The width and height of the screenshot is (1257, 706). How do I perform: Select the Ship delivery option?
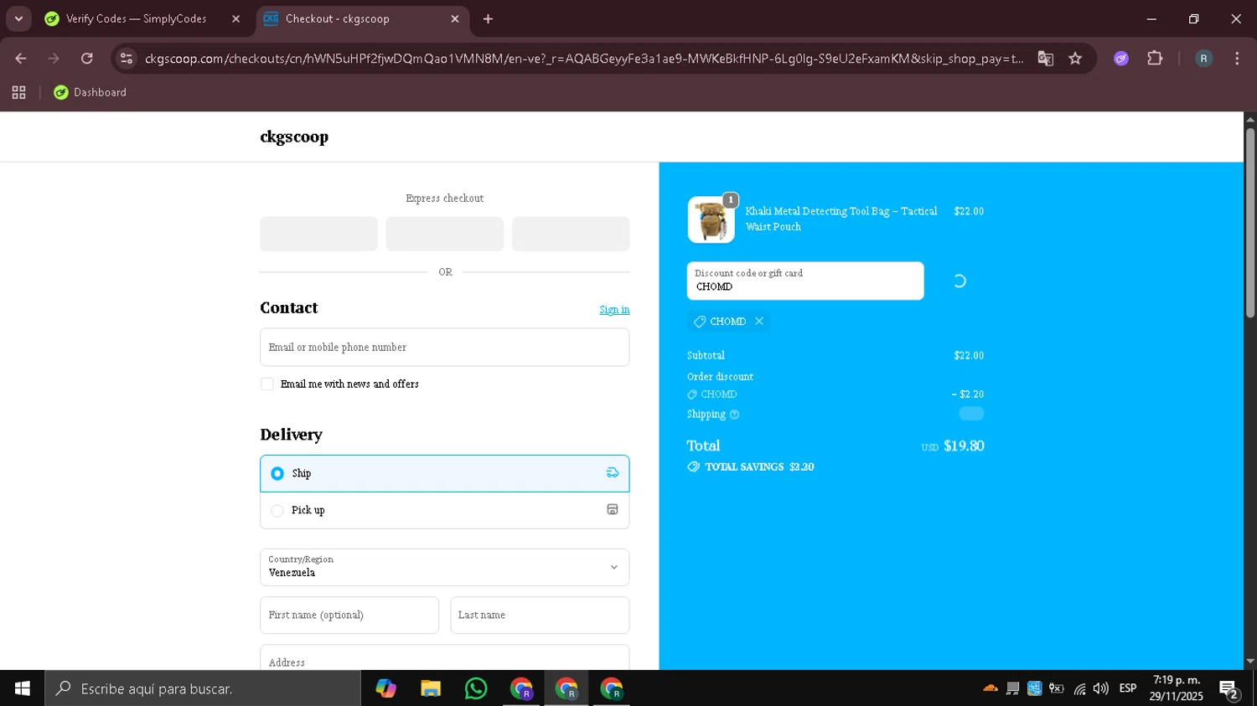coord(444,473)
